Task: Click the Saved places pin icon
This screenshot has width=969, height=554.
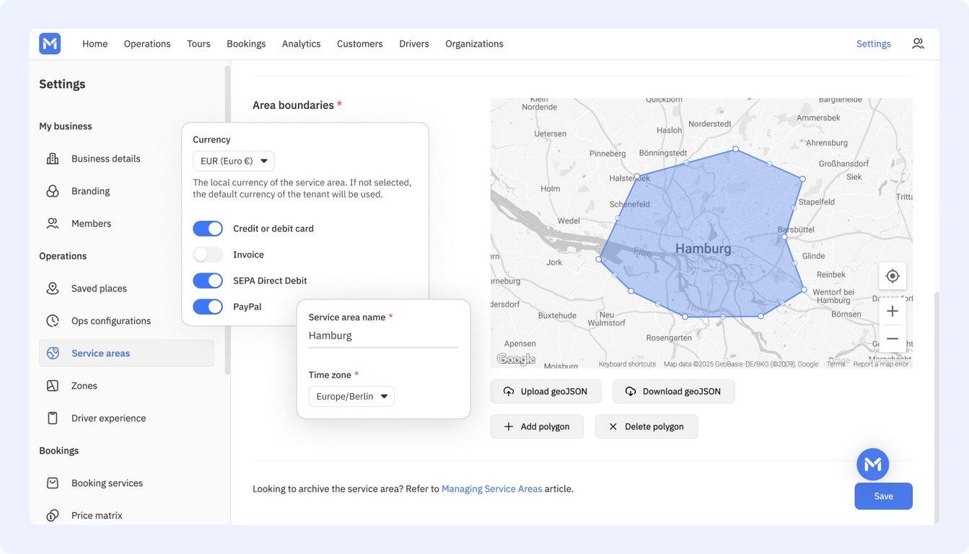Action: tap(53, 289)
